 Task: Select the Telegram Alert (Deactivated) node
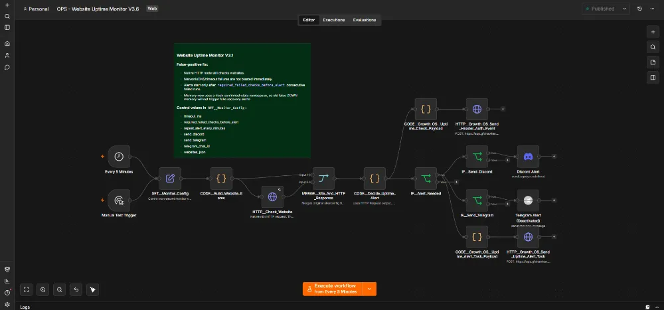[x=528, y=200]
